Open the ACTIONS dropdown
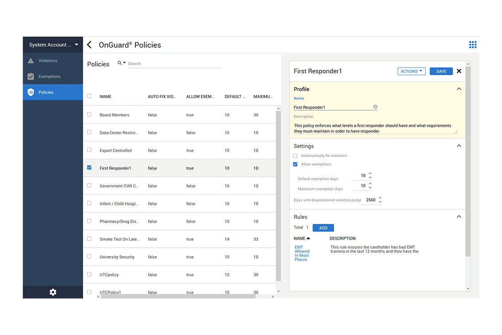 (x=411, y=71)
